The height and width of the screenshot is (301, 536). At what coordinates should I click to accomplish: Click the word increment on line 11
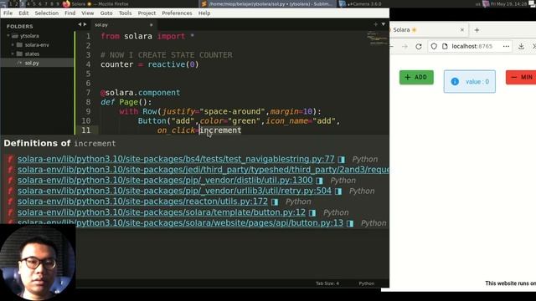220,130
